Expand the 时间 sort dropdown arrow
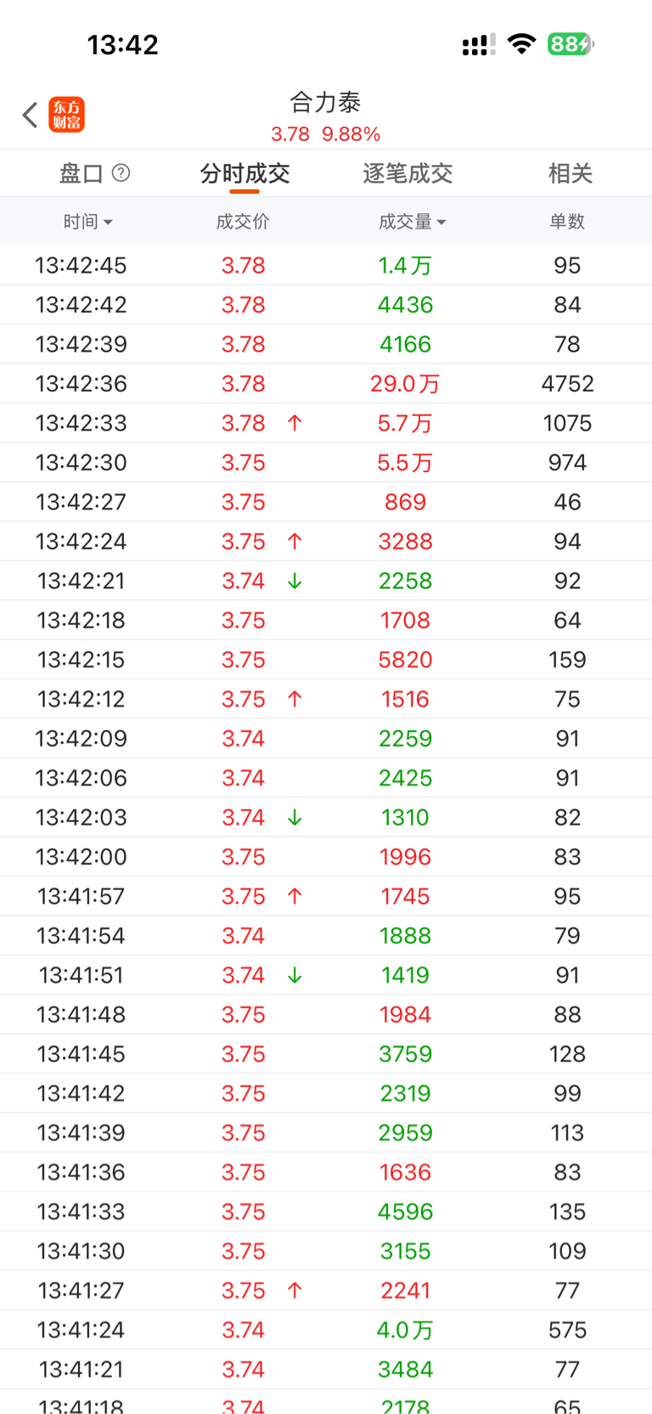This screenshot has width=652, height=1414. point(108,223)
